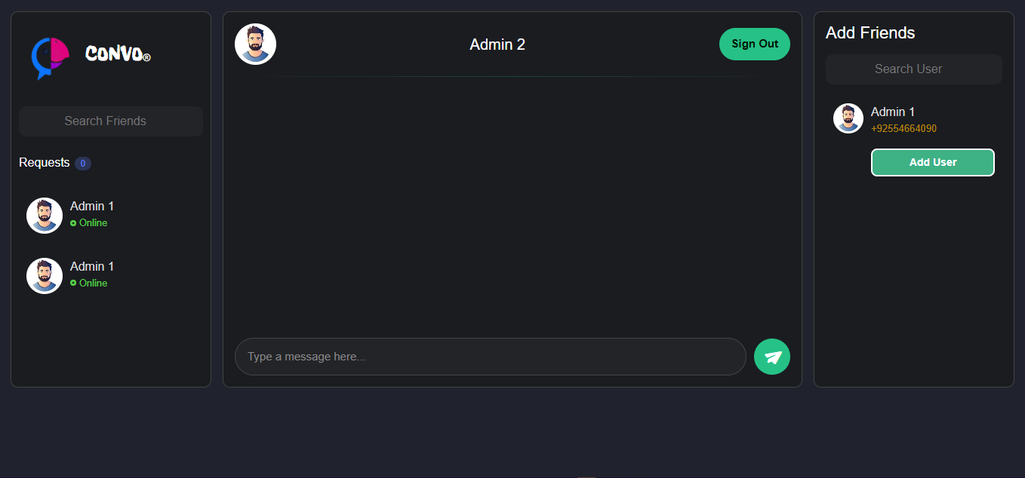Click the paper plane send icon
Viewport: 1025px width, 478px height.
tap(772, 357)
